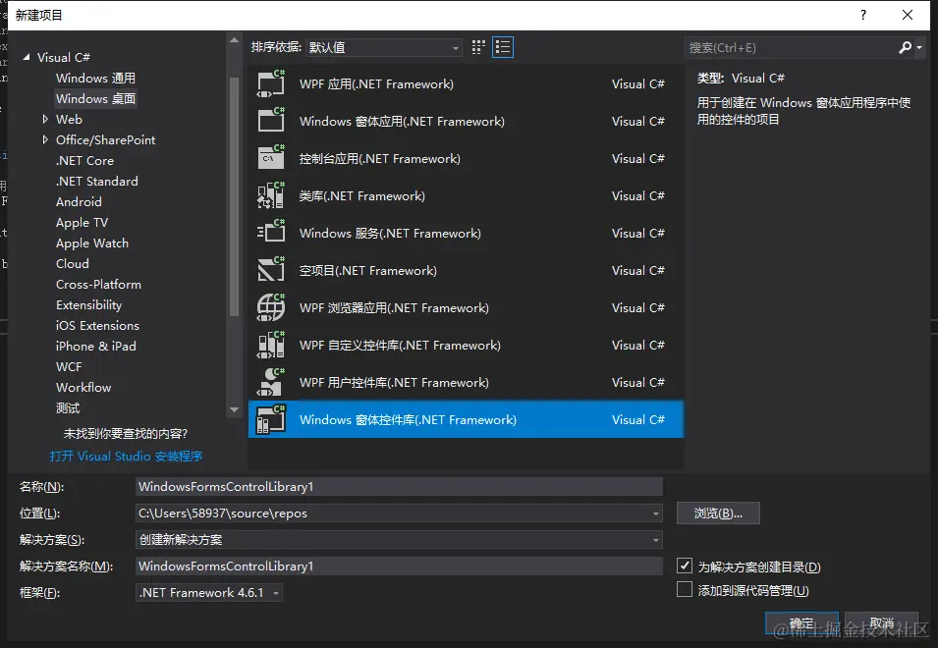Screen dimensions: 938x648
Task: Click the Windows 窗体应用 template icon
Action: (x=271, y=121)
